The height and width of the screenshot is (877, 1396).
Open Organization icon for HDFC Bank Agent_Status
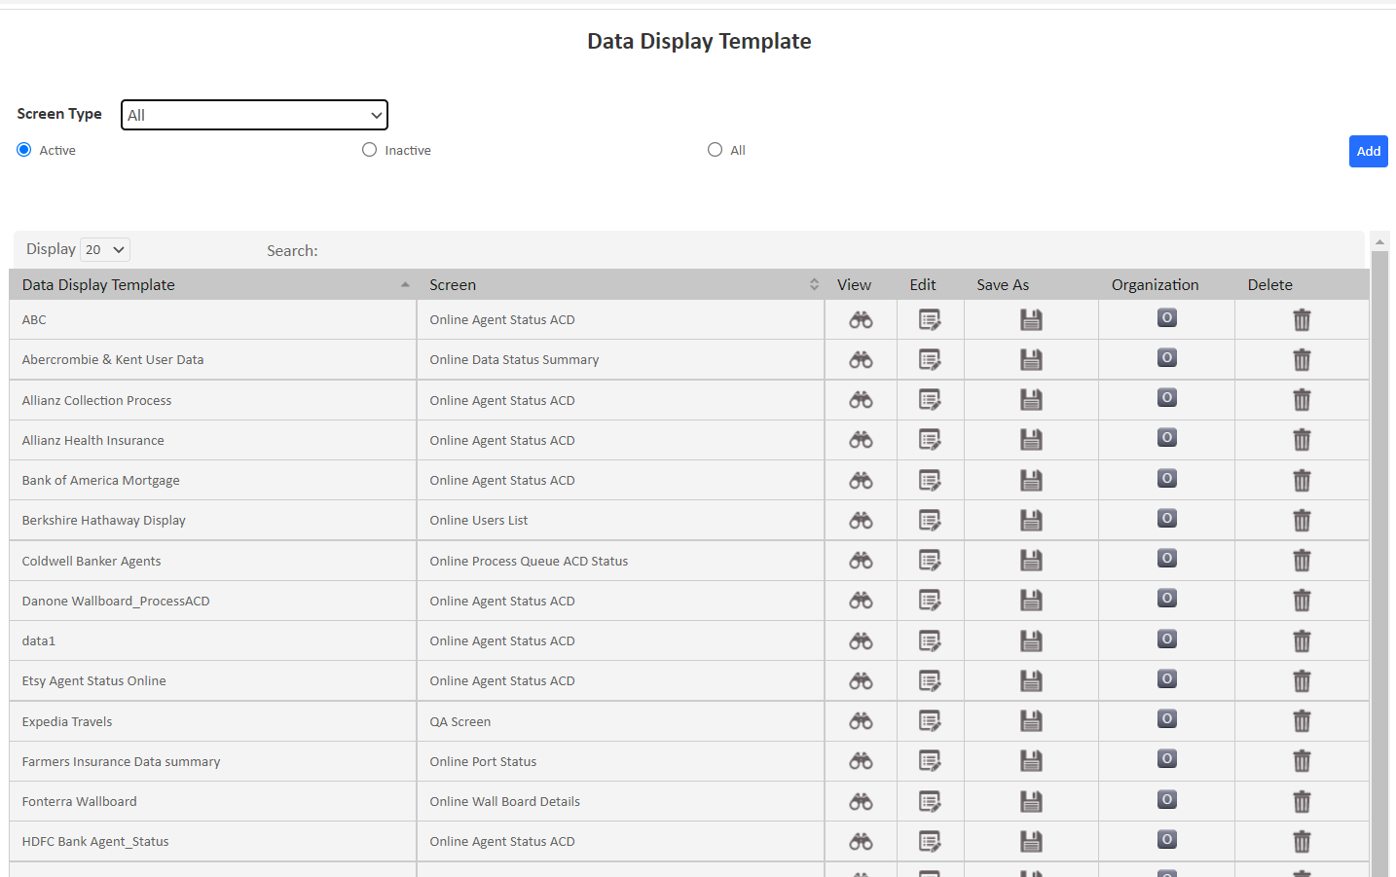coord(1166,839)
